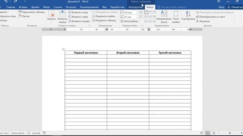Viewport: 243px width, 136px height.
Task: Open the quick access toolbar customize arrow
Action: [25, 2]
